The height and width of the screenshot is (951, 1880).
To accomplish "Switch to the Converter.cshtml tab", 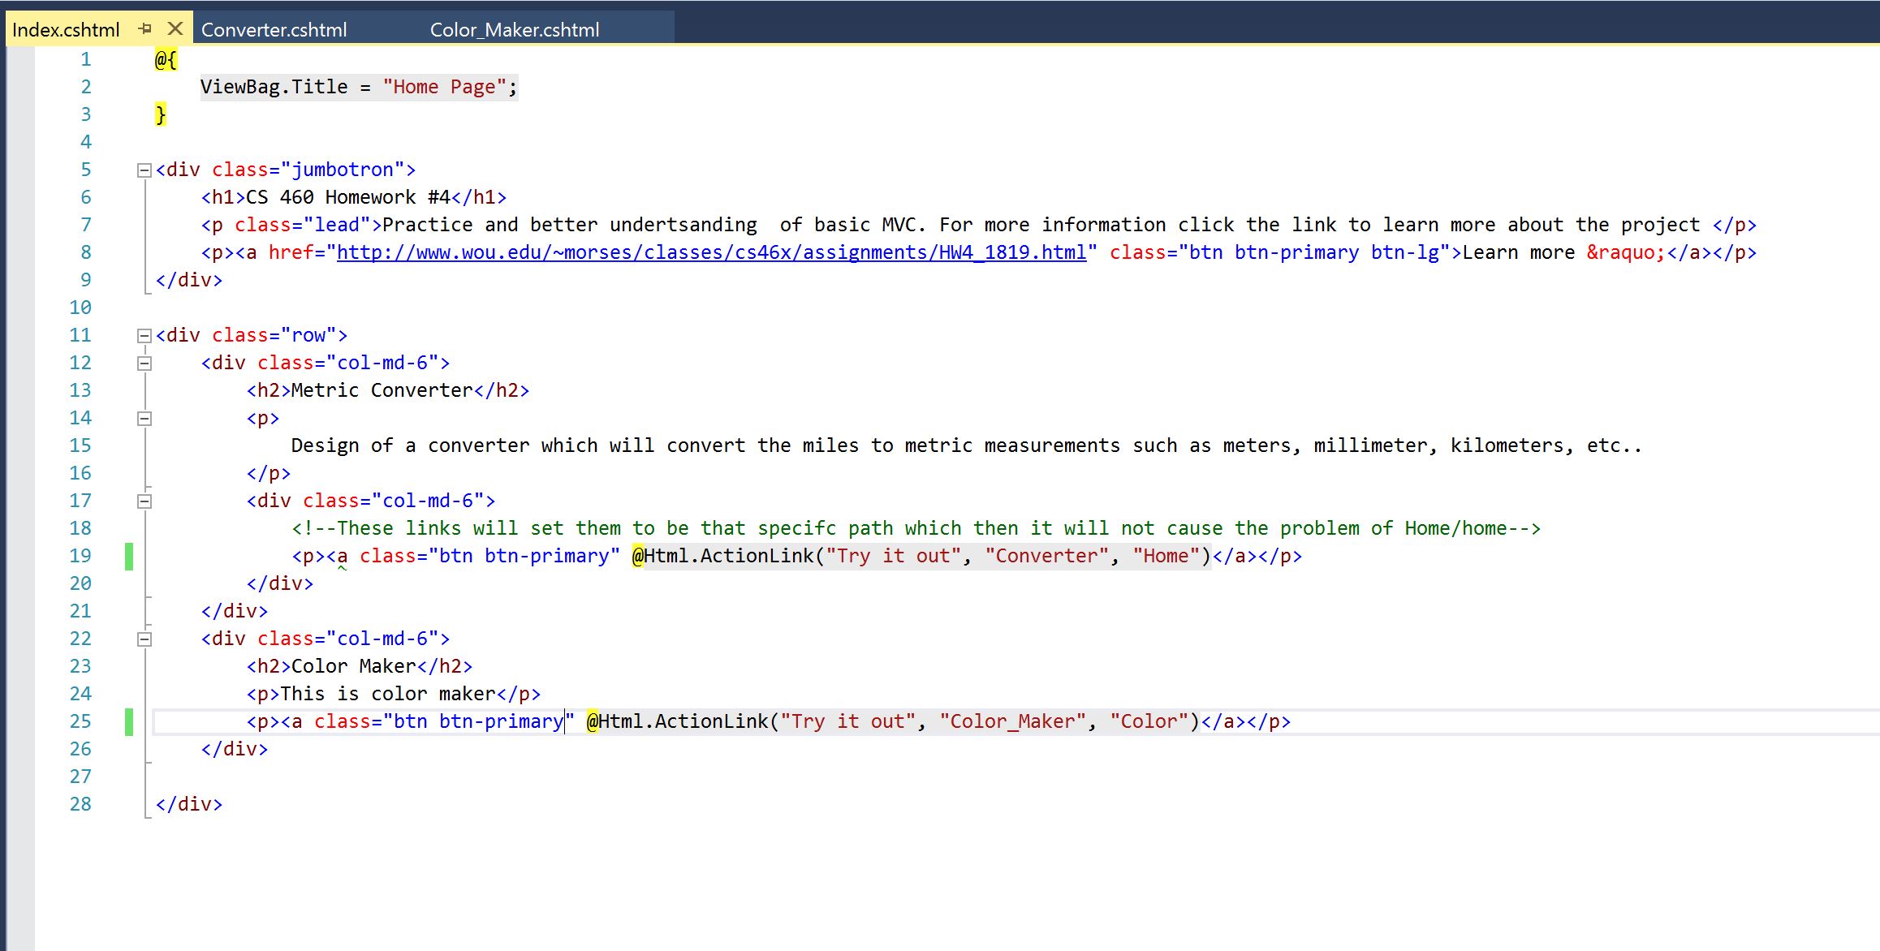I will (x=274, y=30).
